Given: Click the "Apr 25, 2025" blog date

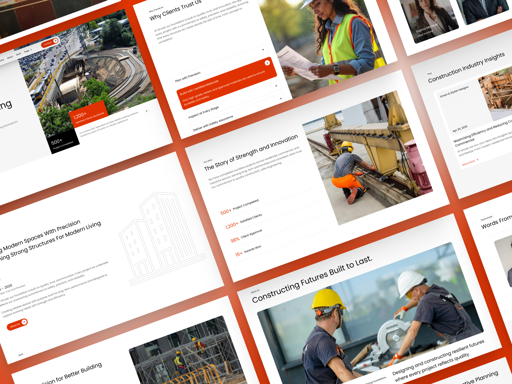Looking at the screenshot, I should point(460,129).
